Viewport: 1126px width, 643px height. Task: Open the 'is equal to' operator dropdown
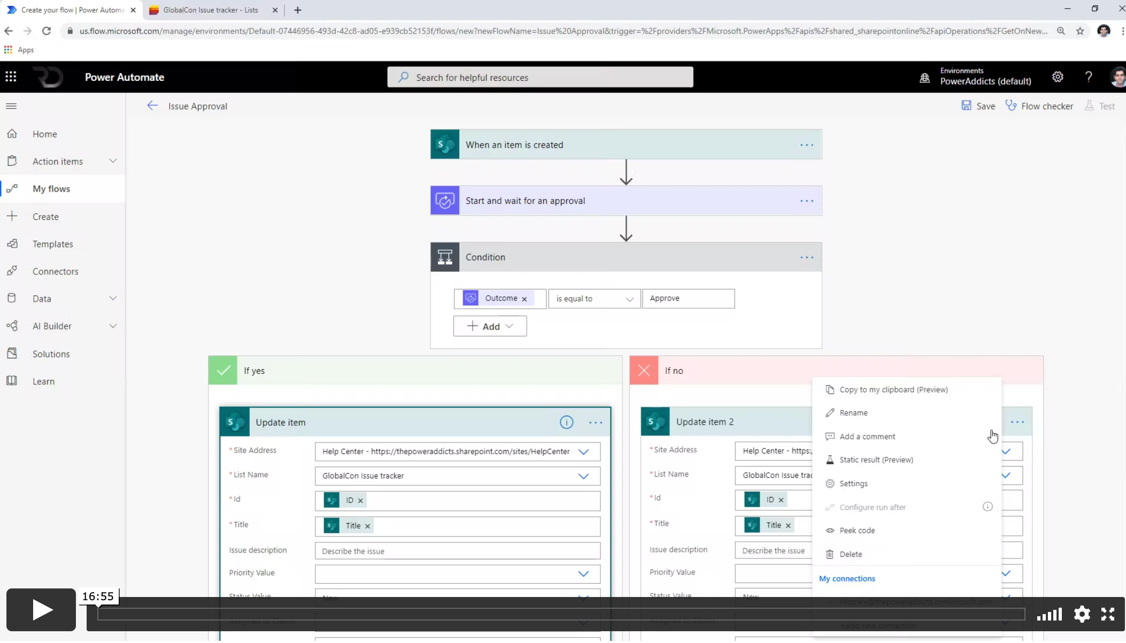[x=594, y=298]
